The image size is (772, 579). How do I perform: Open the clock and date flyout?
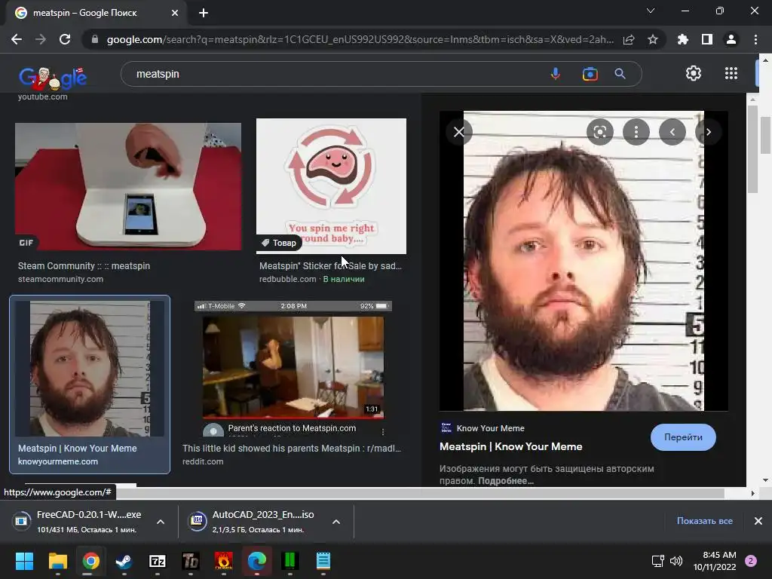pos(715,561)
